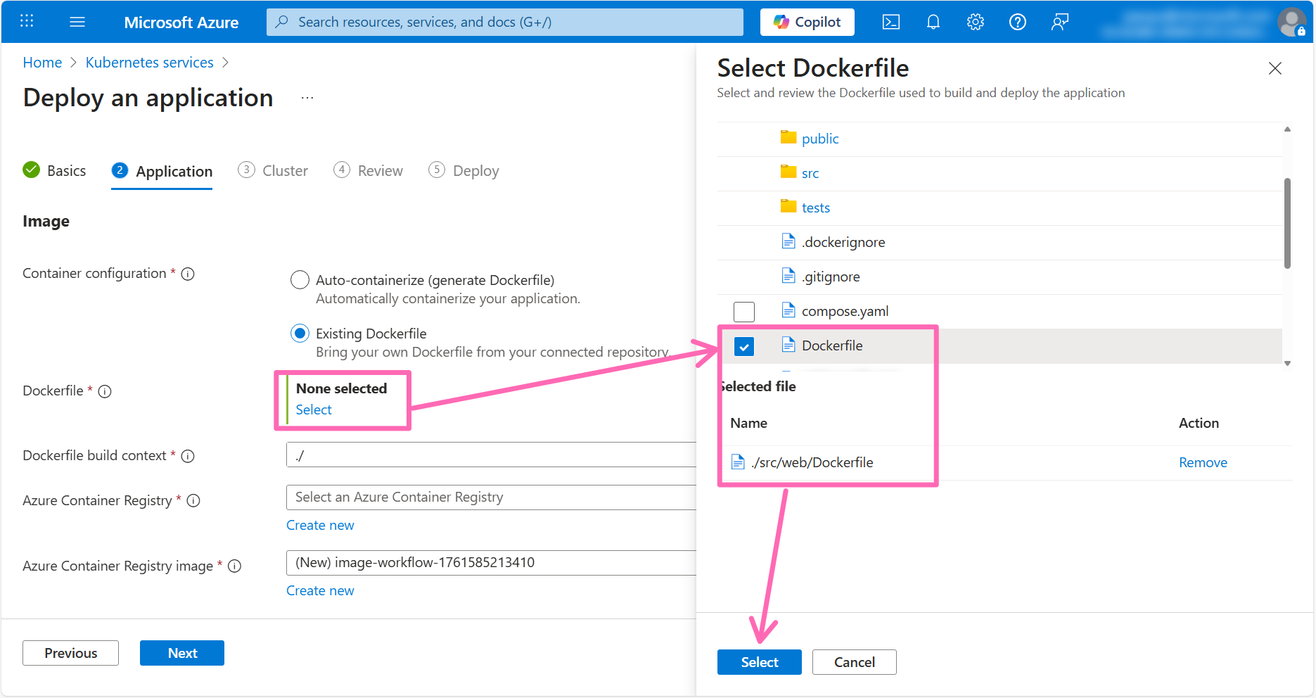Check the compose.yaml checkbox
Image resolution: width=1316 pixels, height=698 pixels.
(743, 311)
